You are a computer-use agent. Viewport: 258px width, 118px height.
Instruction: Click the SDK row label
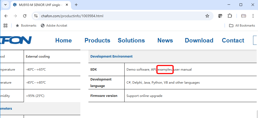click(94, 70)
